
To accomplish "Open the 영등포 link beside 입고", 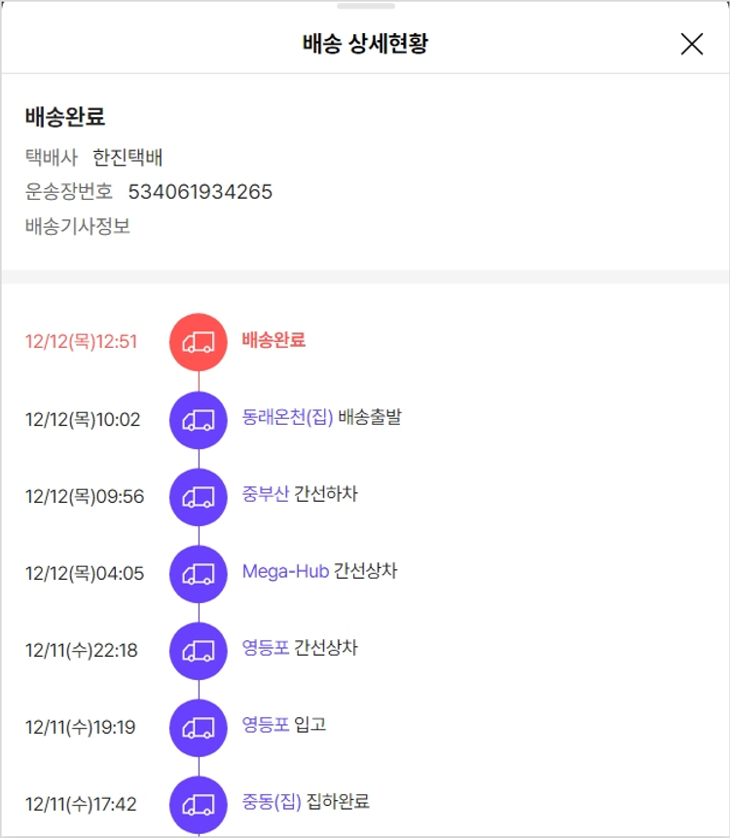I will [x=266, y=725].
